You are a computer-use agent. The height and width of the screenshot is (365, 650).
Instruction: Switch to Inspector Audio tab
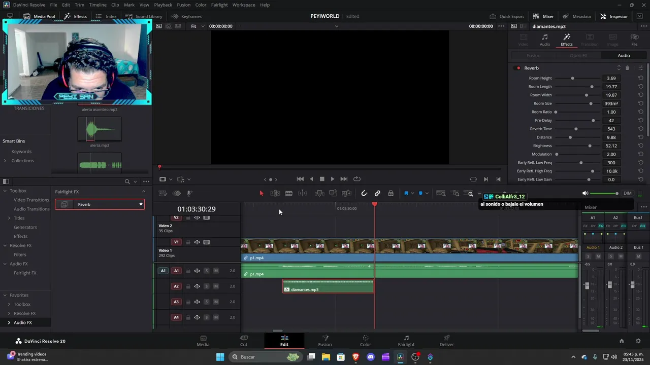click(x=545, y=40)
